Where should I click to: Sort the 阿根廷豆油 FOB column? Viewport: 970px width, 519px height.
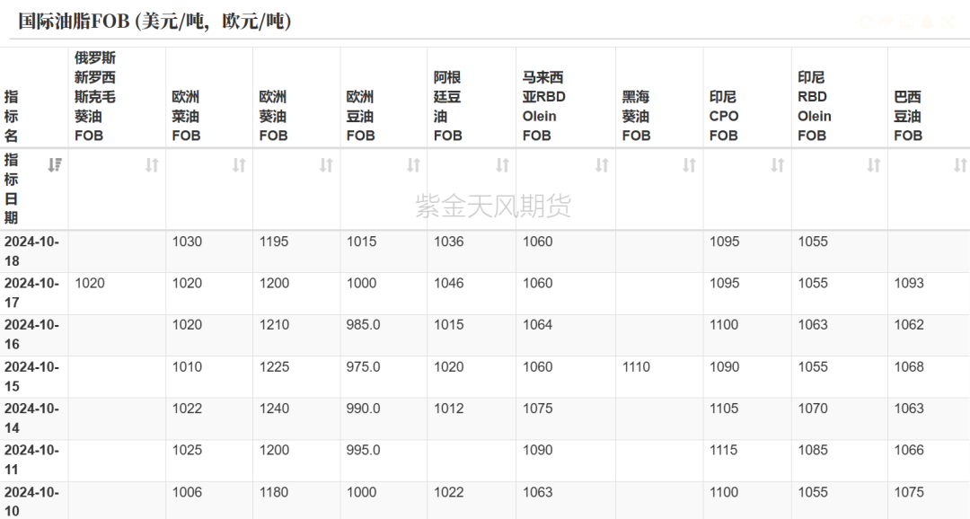click(502, 165)
